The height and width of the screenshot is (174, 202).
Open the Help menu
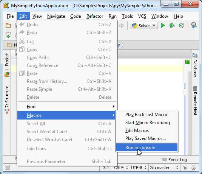pos(178,16)
